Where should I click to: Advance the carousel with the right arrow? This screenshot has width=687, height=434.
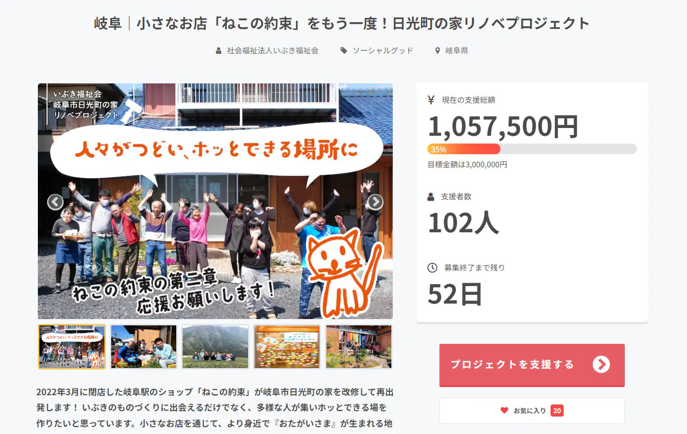(x=375, y=202)
